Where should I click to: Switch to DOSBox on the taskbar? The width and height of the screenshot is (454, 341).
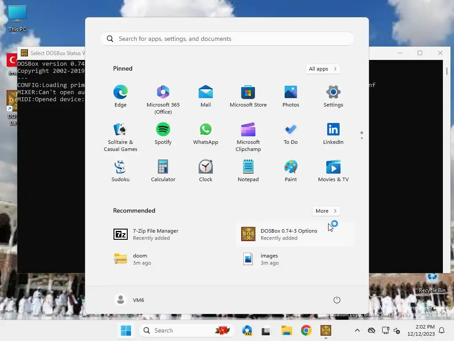coord(326,330)
